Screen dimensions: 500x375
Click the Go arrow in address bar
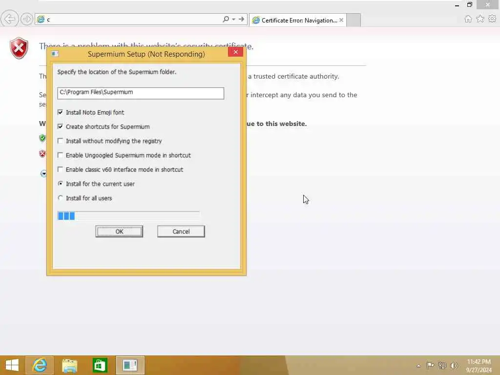tap(241, 19)
